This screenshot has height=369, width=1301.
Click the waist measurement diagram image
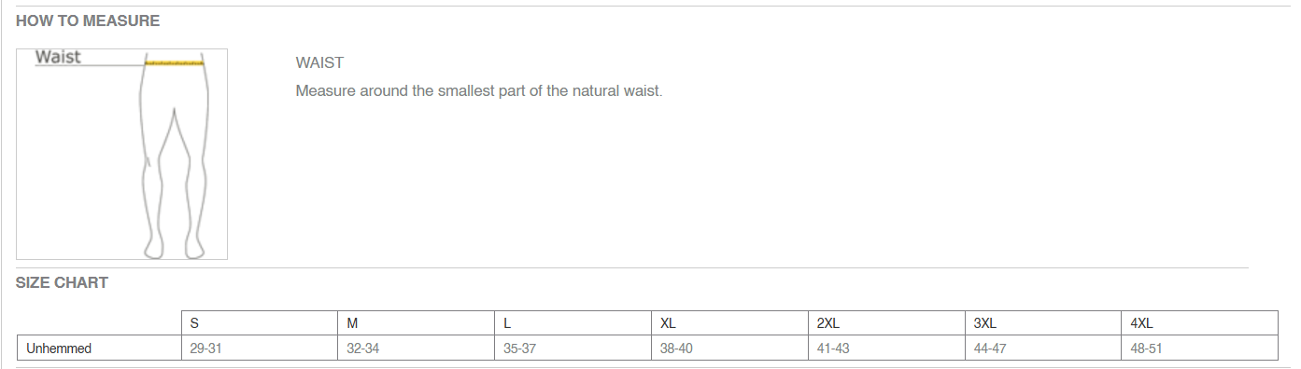pyautogui.click(x=121, y=154)
